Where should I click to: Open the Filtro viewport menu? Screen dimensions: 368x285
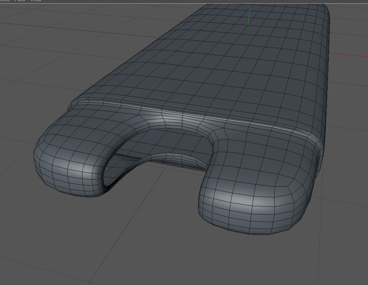pyautogui.click(x=20, y=1)
